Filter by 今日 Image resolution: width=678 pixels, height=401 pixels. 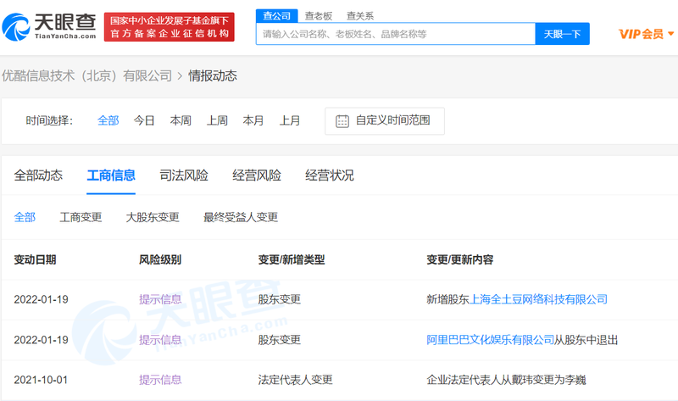tap(144, 120)
